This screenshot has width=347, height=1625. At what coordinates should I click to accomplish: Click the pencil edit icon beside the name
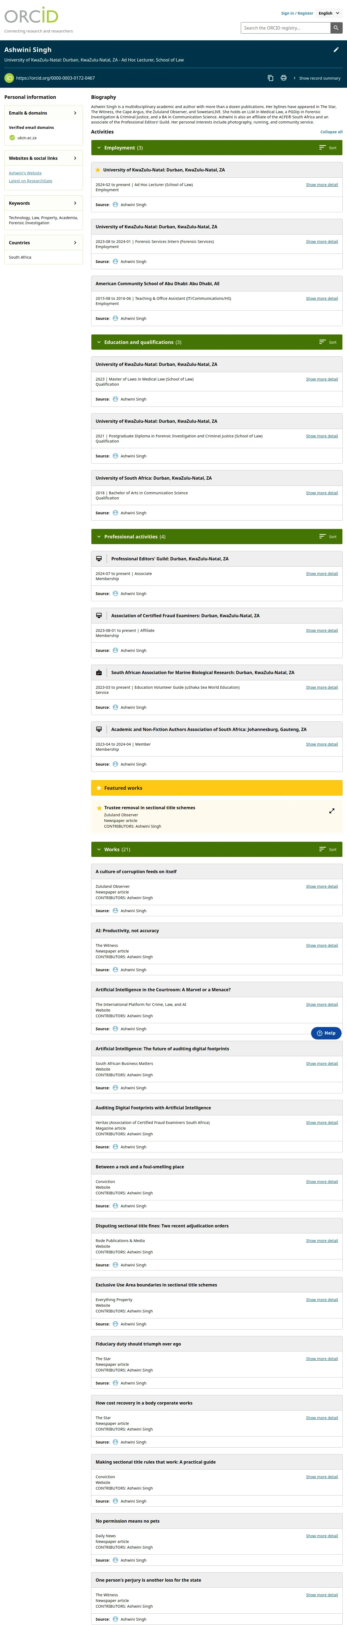pyautogui.click(x=336, y=50)
